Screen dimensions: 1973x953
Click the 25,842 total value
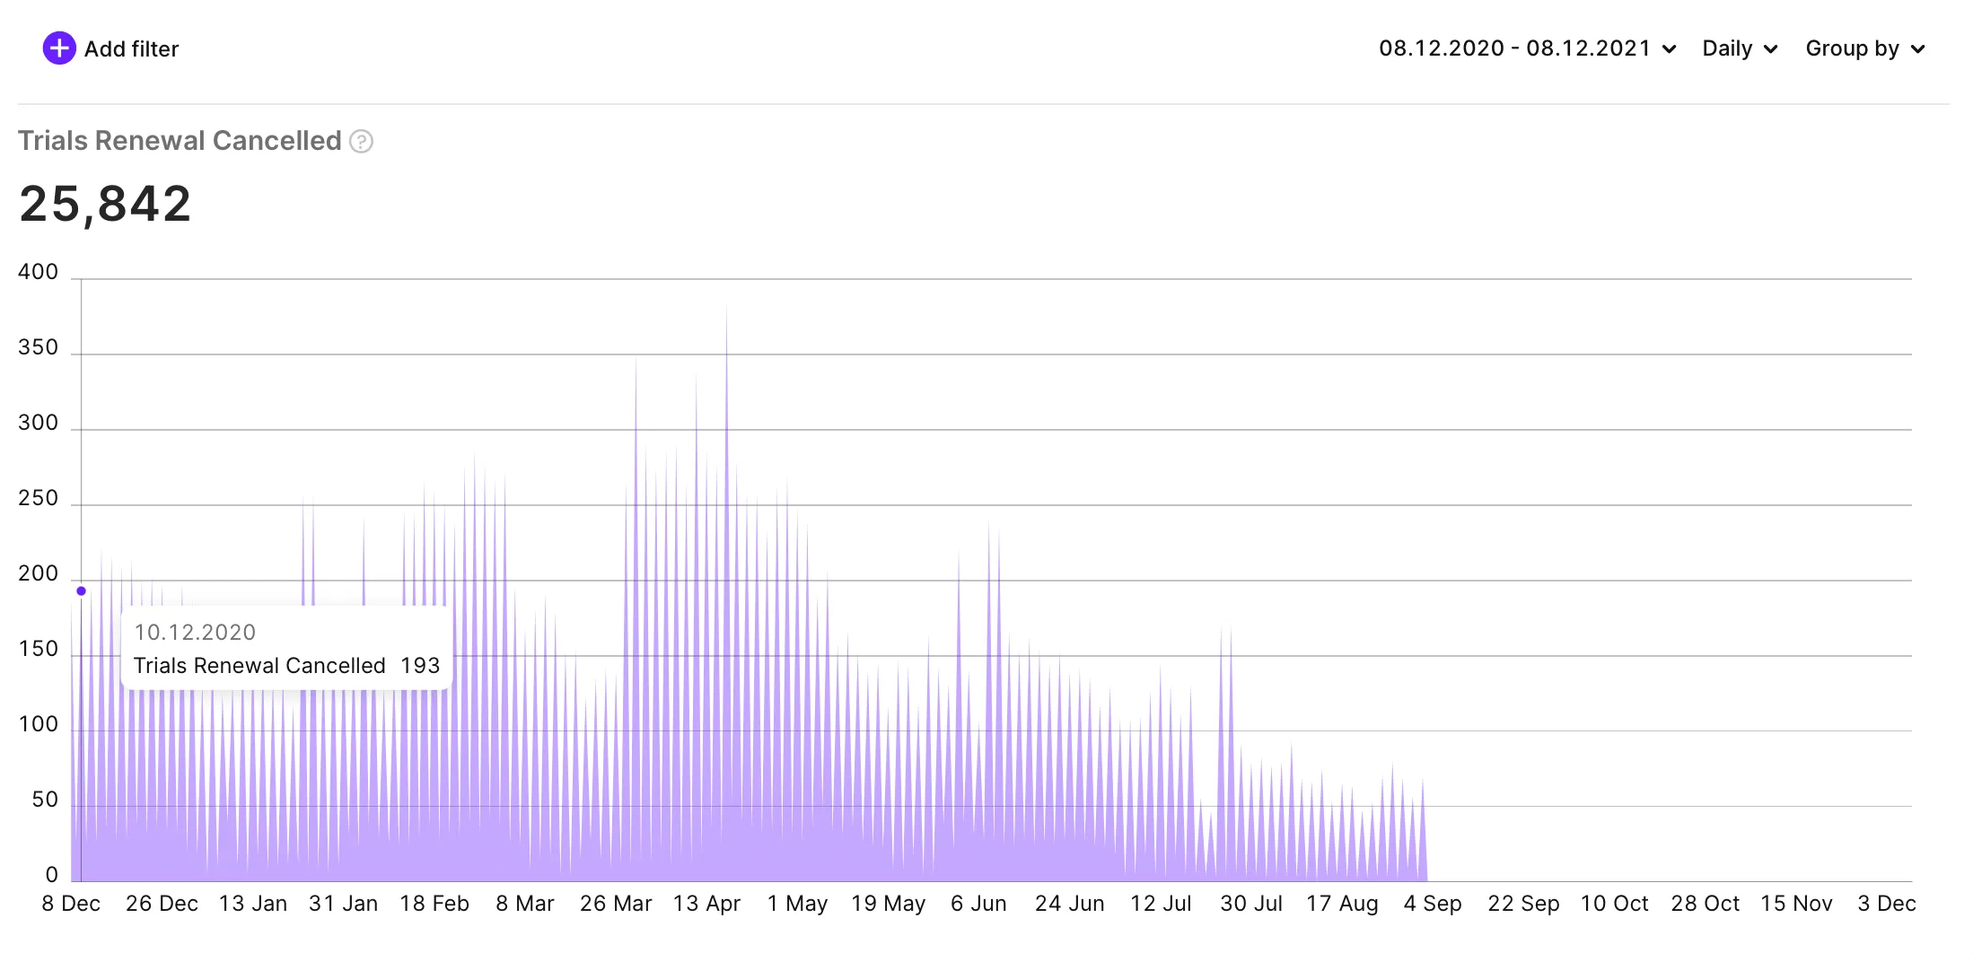pos(105,204)
